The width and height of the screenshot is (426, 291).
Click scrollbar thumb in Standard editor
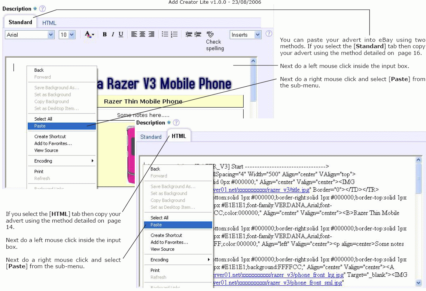253,83
